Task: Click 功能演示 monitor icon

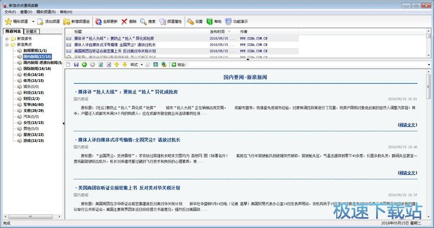Action: coord(229,21)
